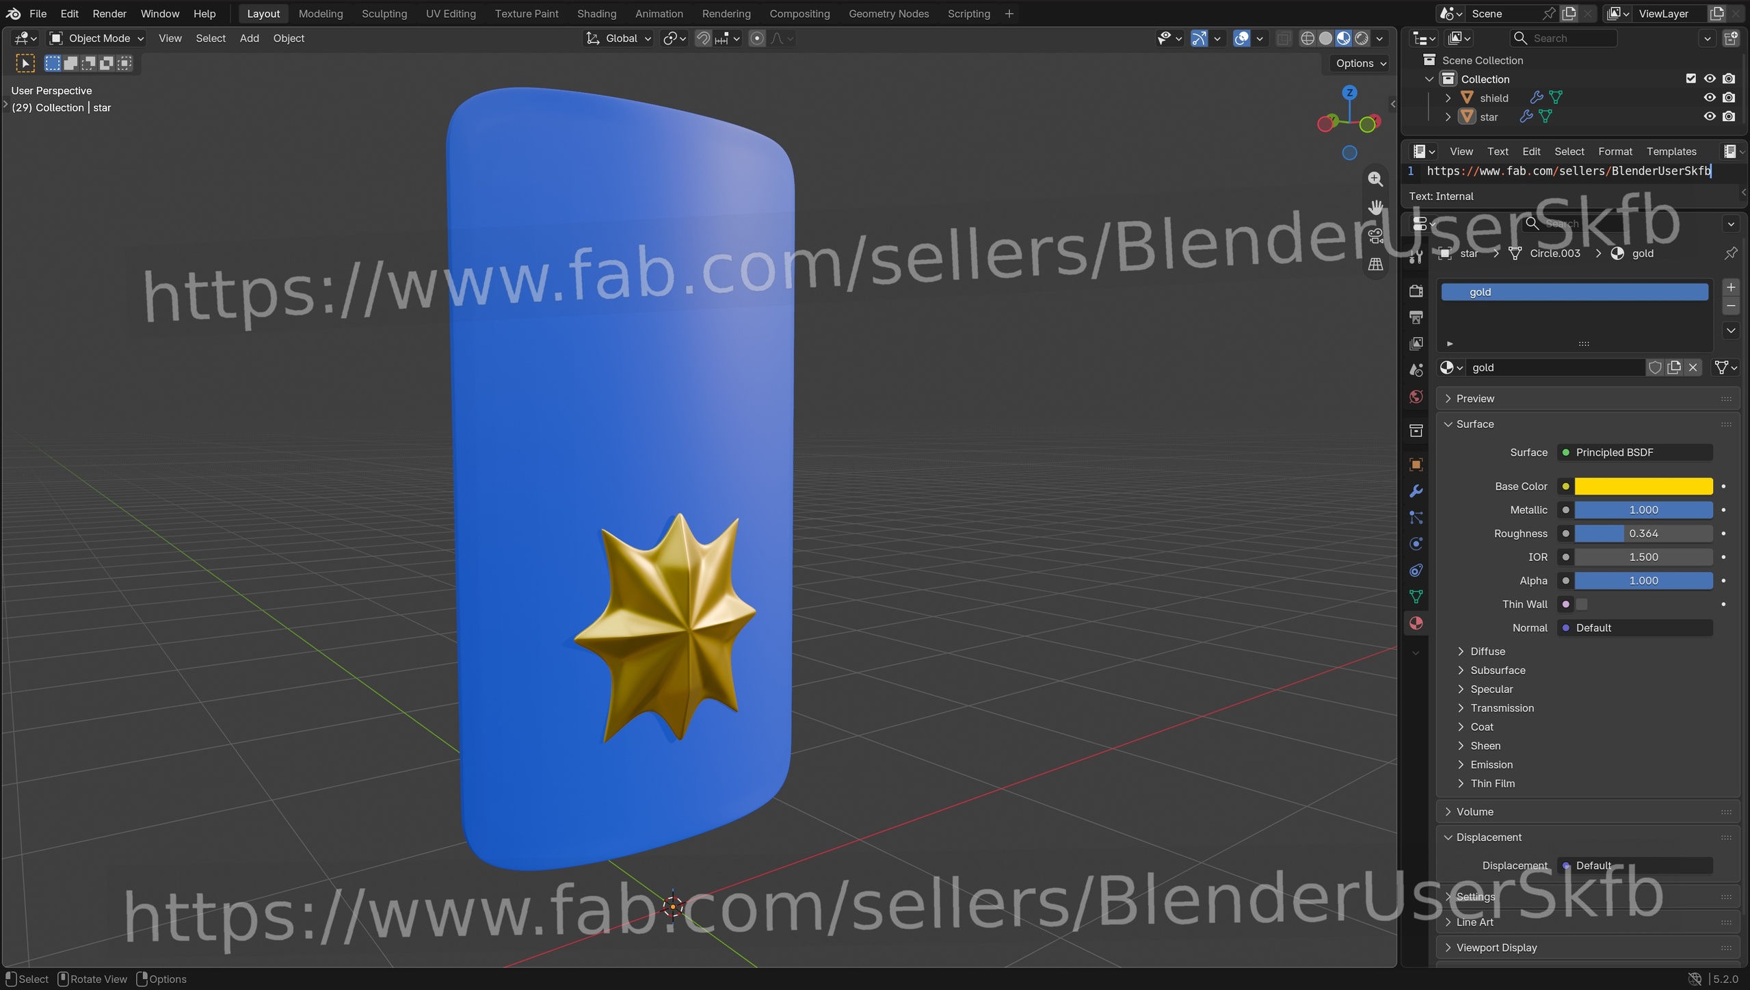Open the Output properties tab
Screen dimensions: 1750x990
[x=1416, y=317]
